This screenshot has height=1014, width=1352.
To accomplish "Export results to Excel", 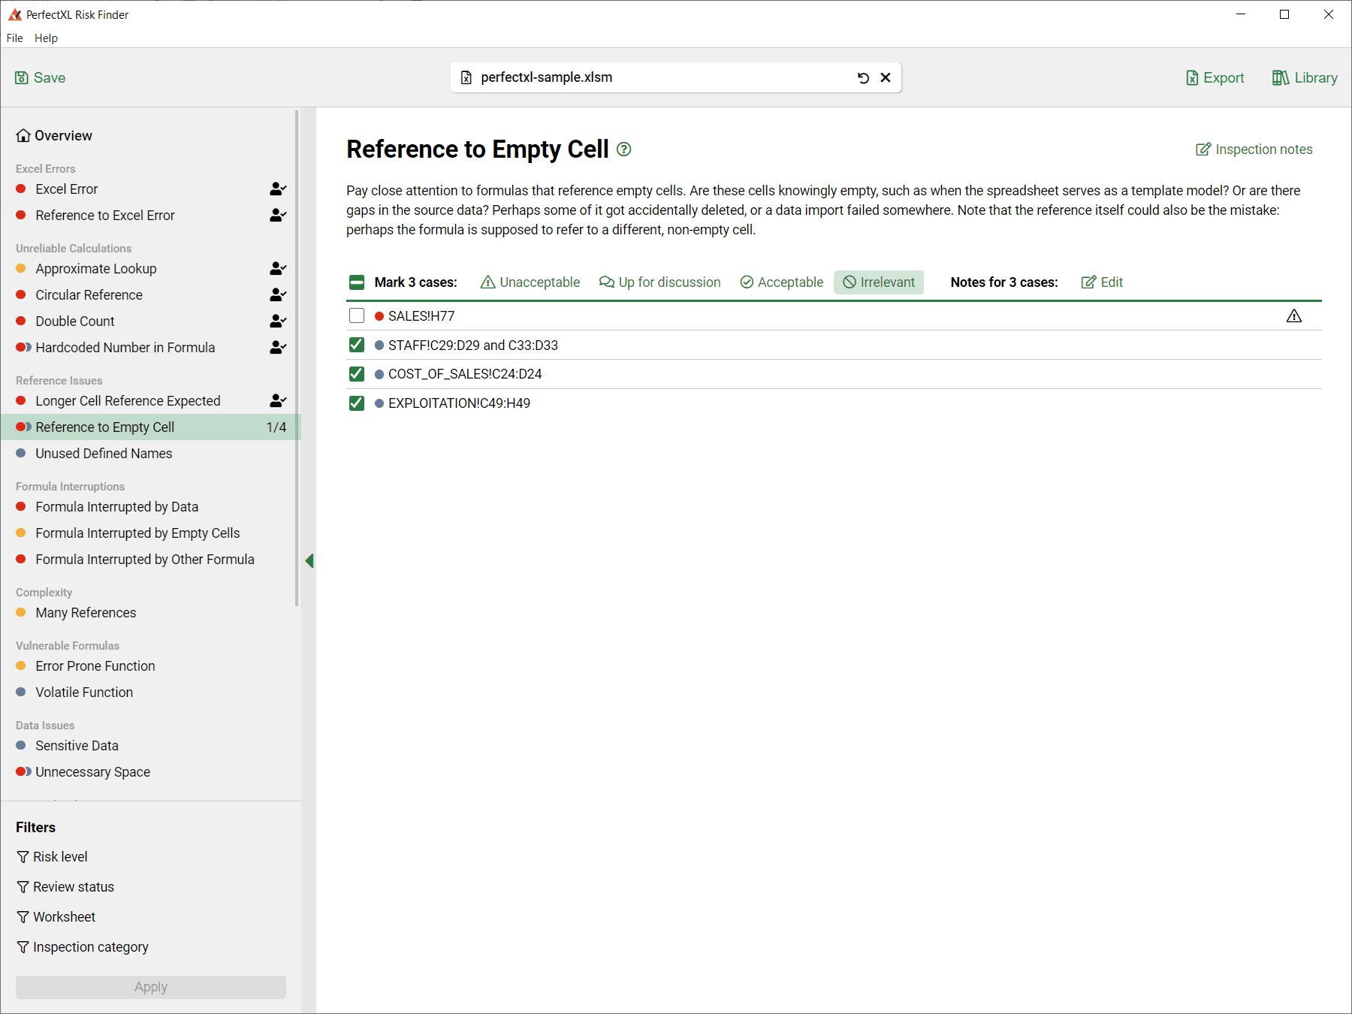I will (1215, 78).
